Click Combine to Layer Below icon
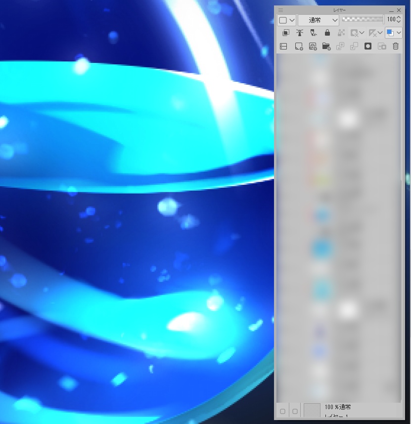 coord(354,47)
